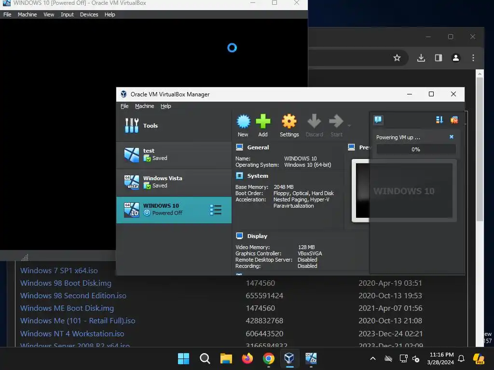Toggle the browser side panel icon
The height and width of the screenshot is (370, 494).
[x=439, y=58]
